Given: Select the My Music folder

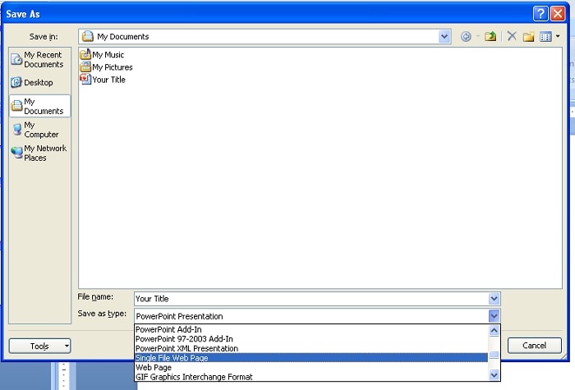Looking at the screenshot, I should coord(102,55).
